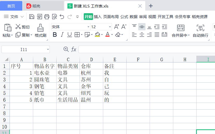
Task: Click the Save icon in quick toolbar
Action: 32,17
